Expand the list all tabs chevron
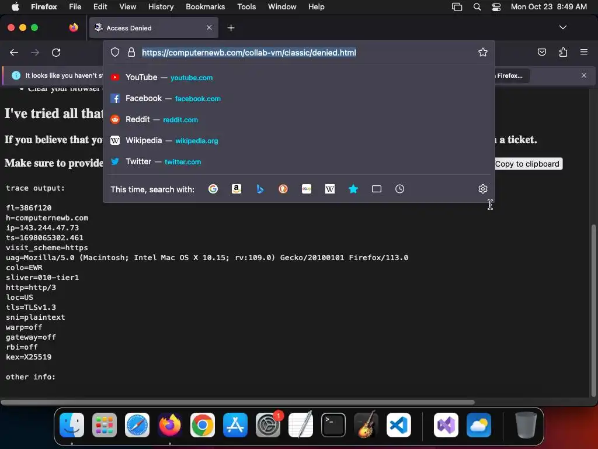 click(x=562, y=27)
